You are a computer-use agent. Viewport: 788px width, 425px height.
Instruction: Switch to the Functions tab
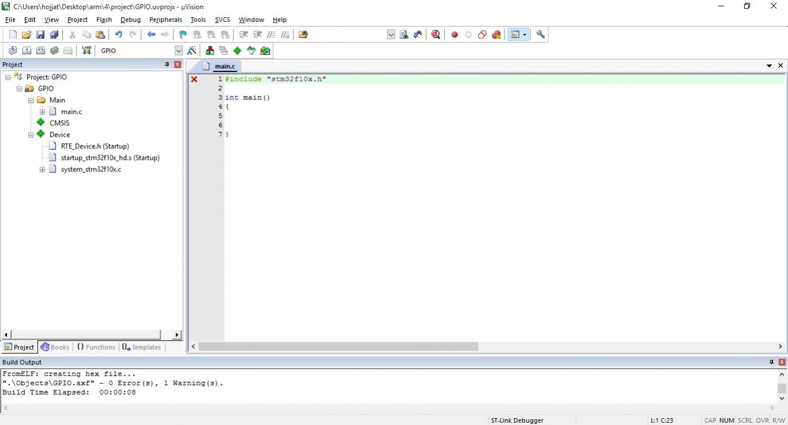point(96,347)
